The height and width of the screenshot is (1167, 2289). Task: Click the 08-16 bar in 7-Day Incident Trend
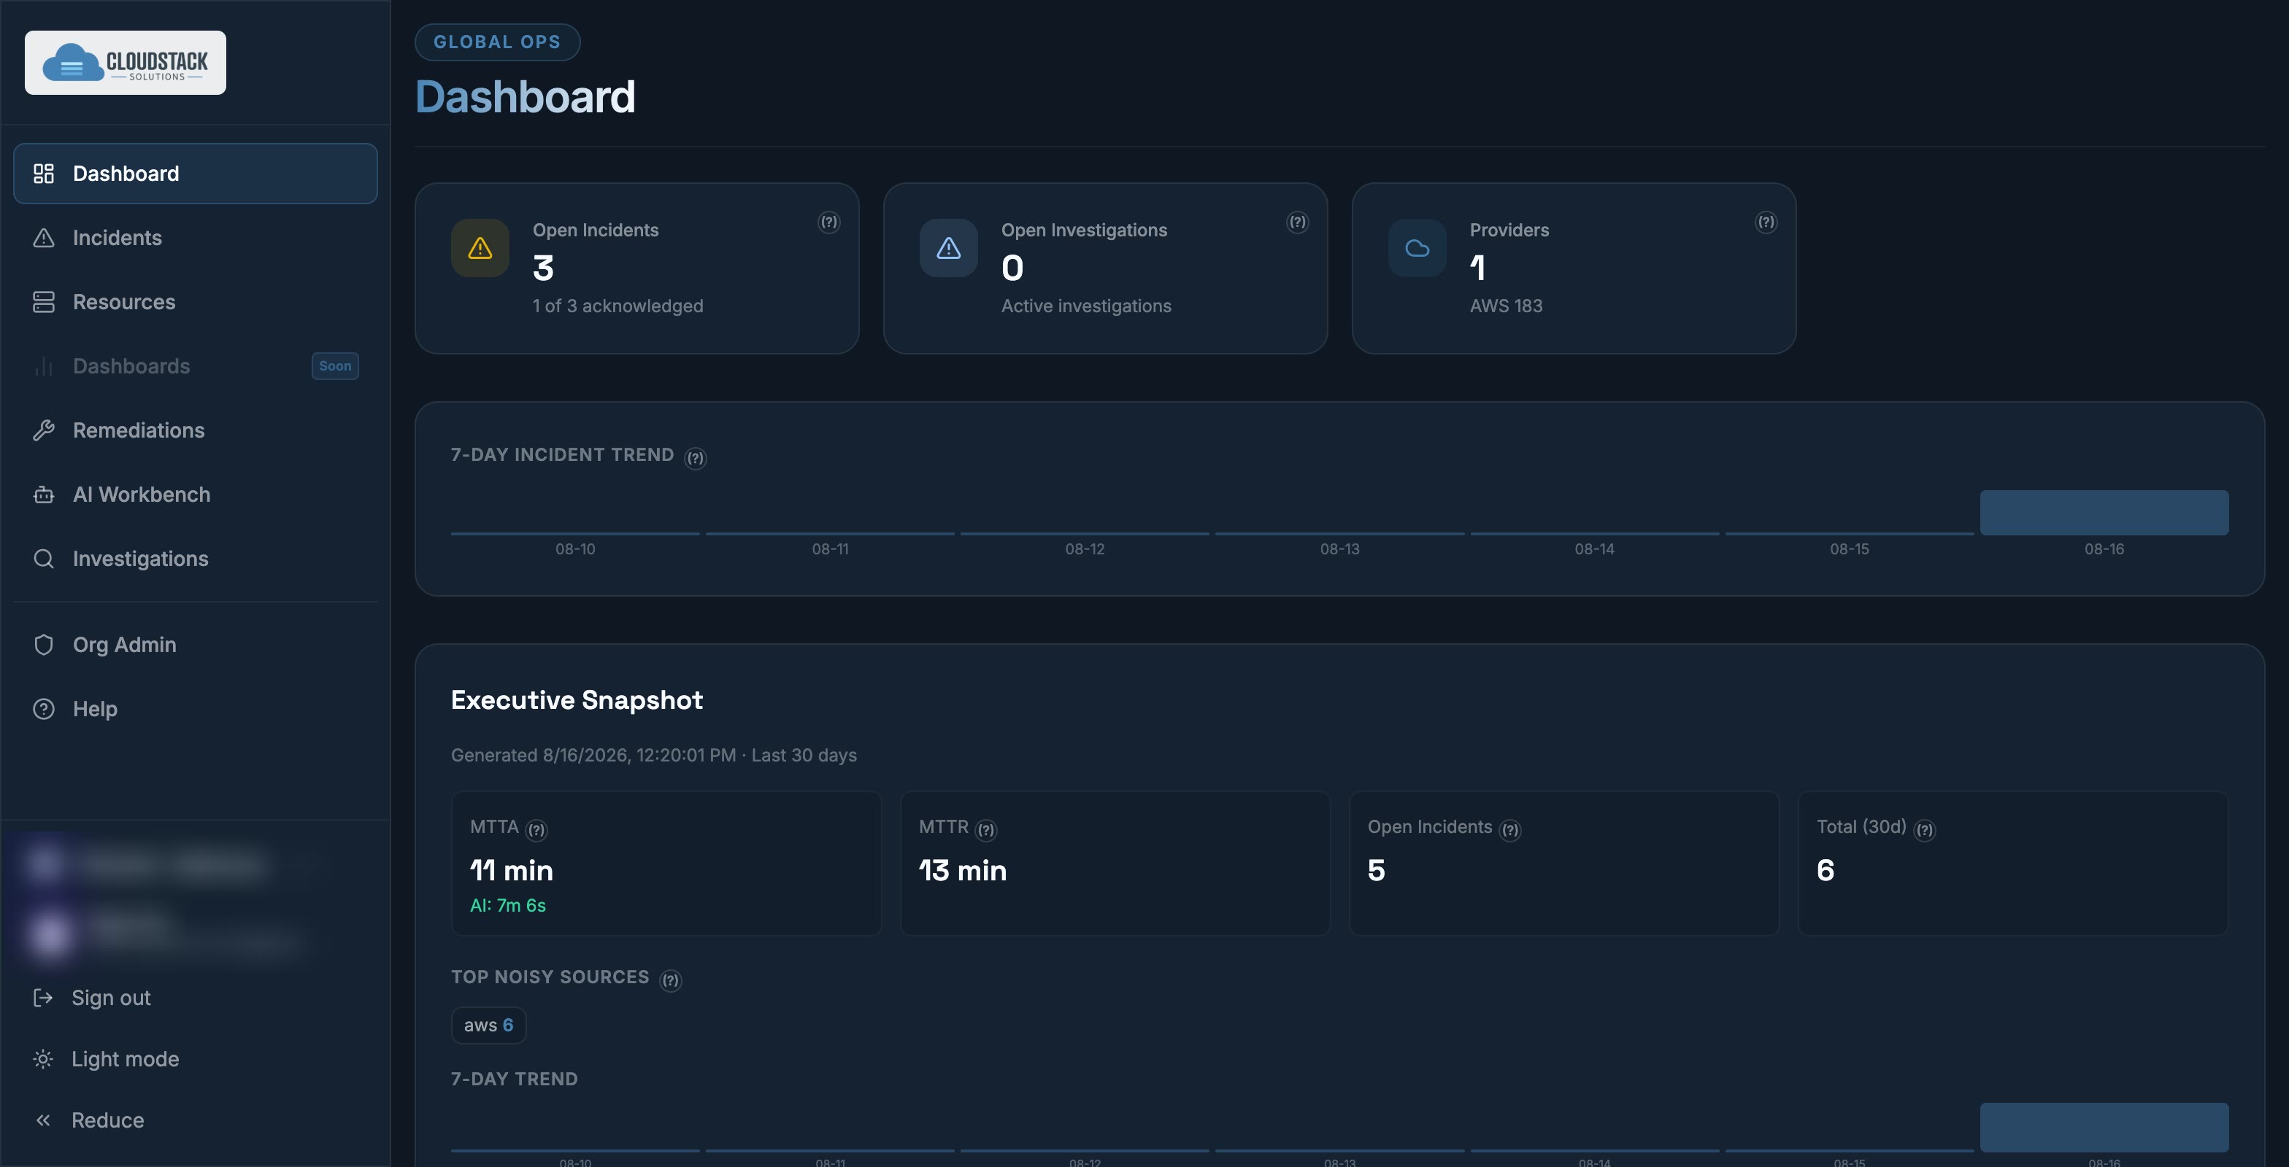click(x=2104, y=513)
